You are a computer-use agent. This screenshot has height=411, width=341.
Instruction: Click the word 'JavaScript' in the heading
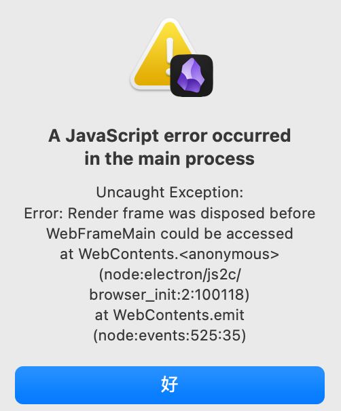pos(112,136)
